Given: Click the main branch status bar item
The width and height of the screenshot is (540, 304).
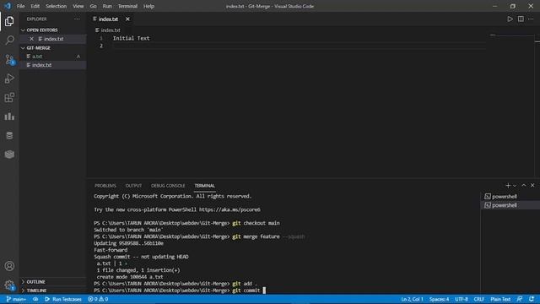Looking at the screenshot, I should [16, 299].
